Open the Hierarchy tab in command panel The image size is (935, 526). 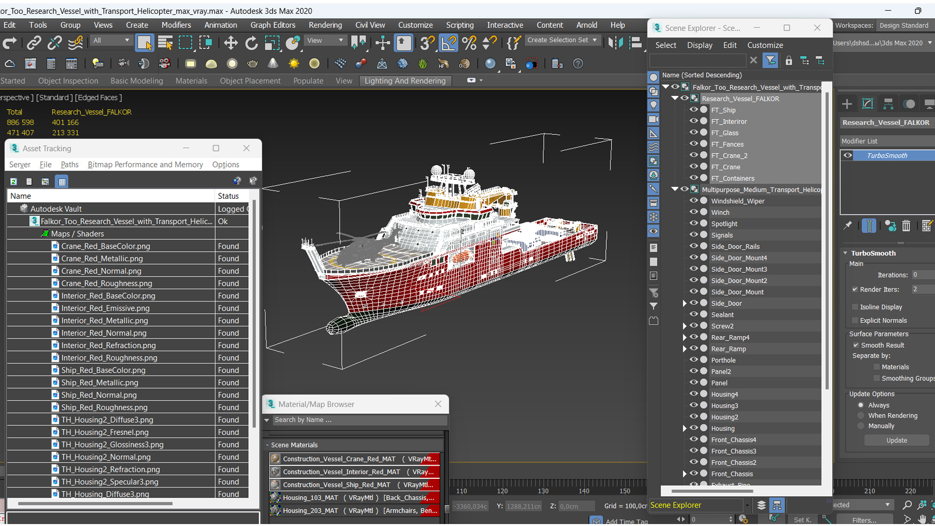coord(888,104)
